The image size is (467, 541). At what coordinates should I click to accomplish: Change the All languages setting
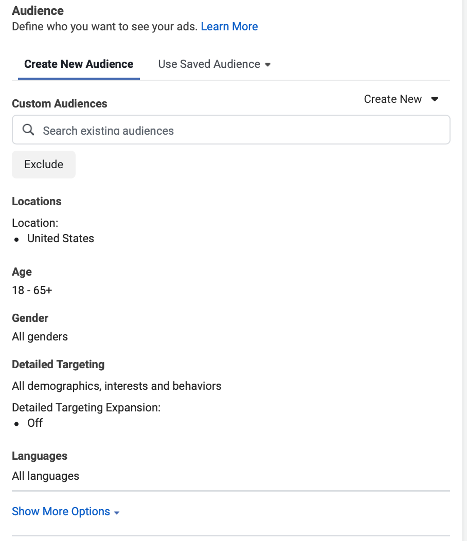coord(45,476)
